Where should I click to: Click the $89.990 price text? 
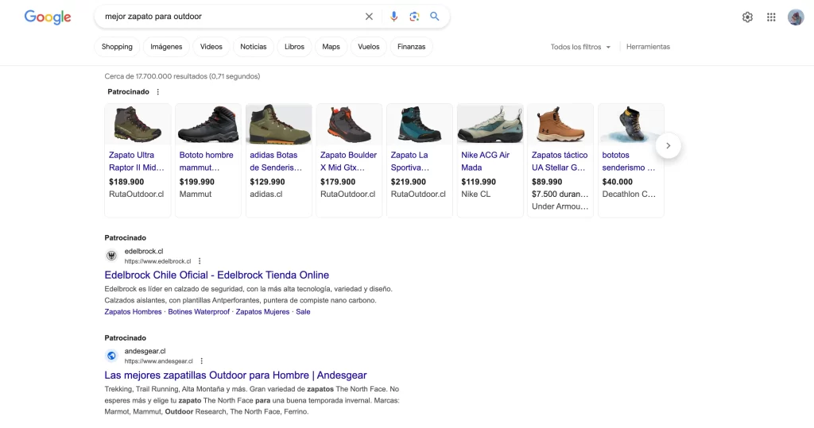(547, 182)
